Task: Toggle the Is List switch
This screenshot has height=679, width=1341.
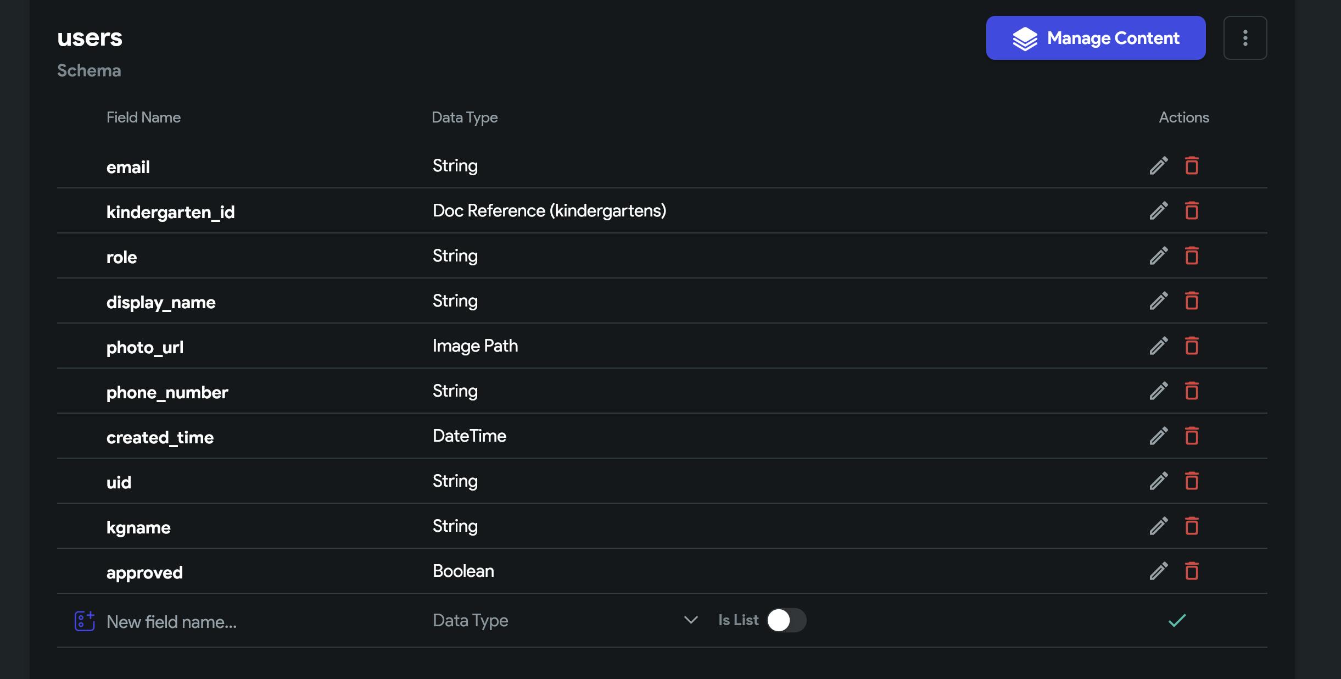Action: [786, 621]
